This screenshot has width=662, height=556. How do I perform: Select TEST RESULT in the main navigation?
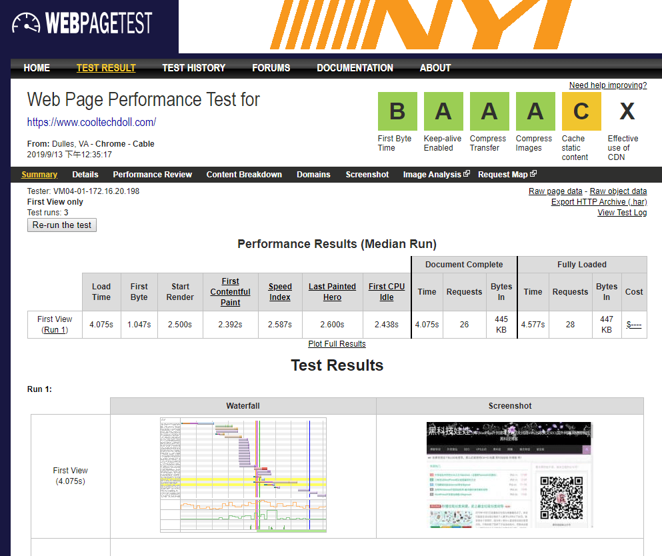tap(106, 68)
